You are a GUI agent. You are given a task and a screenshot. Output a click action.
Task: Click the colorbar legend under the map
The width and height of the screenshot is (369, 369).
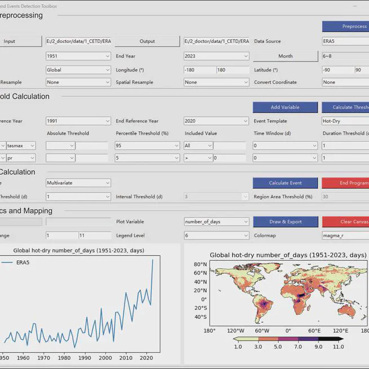click(288, 339)
